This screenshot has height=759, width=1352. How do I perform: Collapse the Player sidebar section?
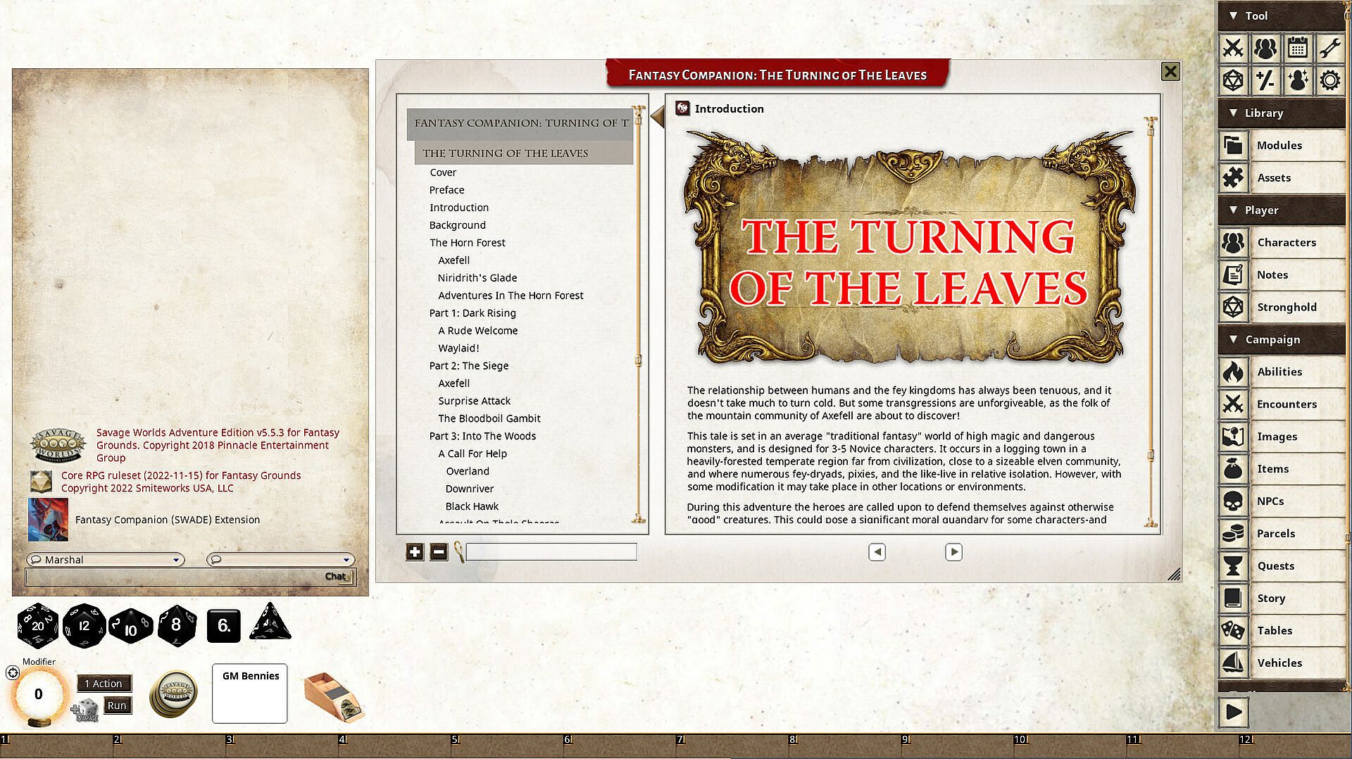click(x=1233, y=210)
